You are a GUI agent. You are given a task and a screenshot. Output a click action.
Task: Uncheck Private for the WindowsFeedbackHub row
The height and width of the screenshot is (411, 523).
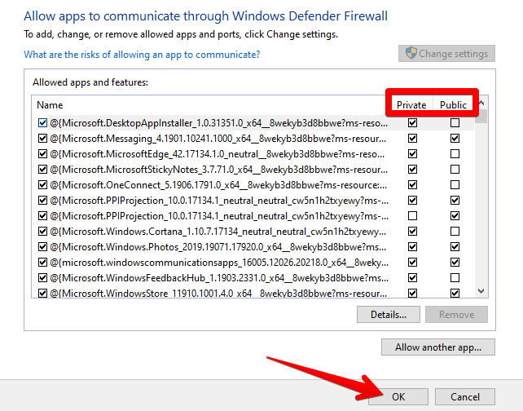[x=412, y=277]
